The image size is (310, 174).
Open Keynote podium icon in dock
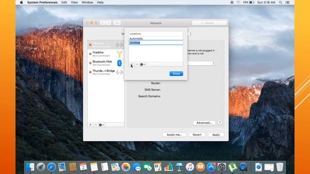(179, 167)
